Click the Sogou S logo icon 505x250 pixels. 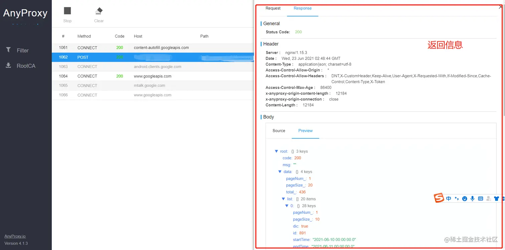439,198
